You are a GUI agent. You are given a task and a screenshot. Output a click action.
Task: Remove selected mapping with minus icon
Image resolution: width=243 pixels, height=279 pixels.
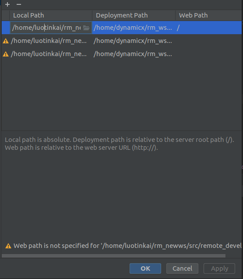[19, 4]
